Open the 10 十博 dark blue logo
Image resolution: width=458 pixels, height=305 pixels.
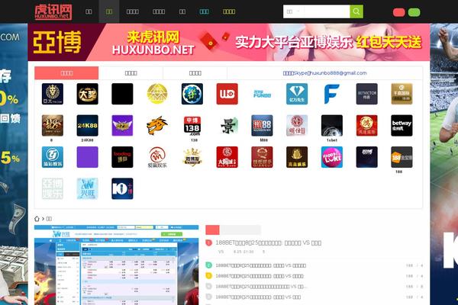(122, 188)
